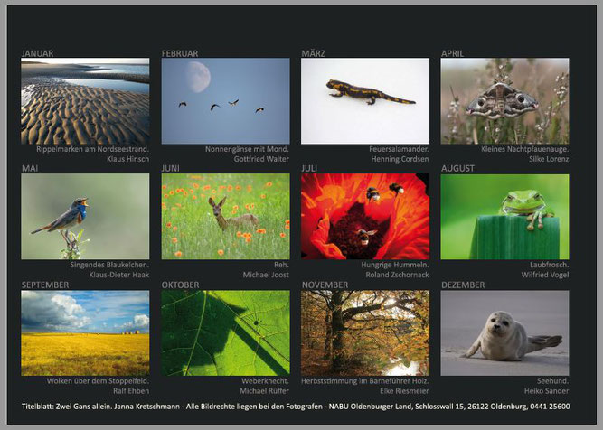Select photographer name Gottfried Walter
Screen dimensions: 603x430
[261, 159]
